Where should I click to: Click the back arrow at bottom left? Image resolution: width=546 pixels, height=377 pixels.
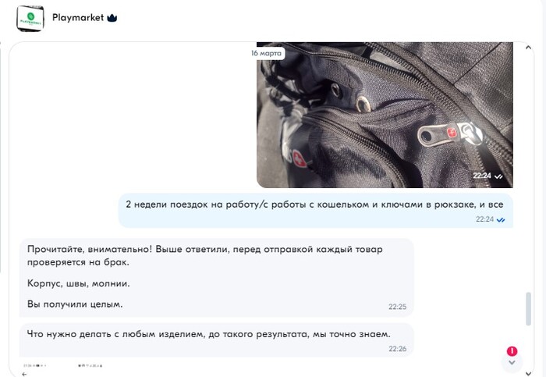[24, 374]
